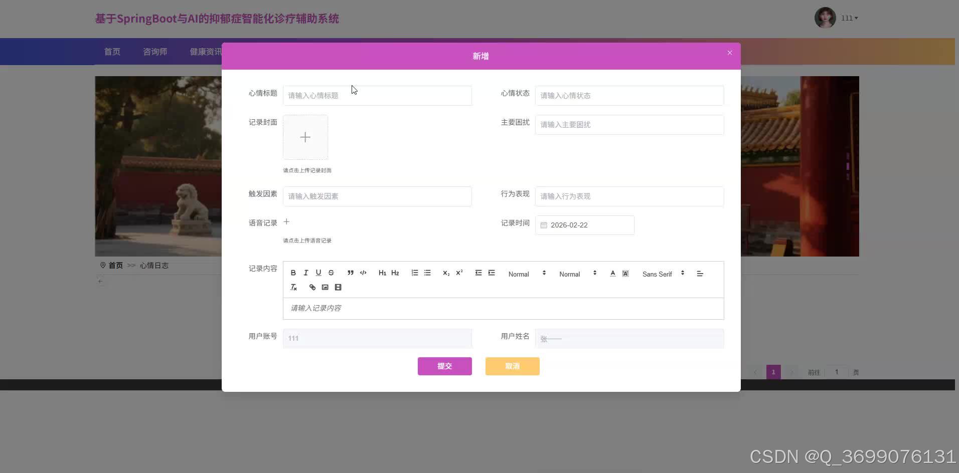Open the first Normal size dropdown

(x=527, y=274)
